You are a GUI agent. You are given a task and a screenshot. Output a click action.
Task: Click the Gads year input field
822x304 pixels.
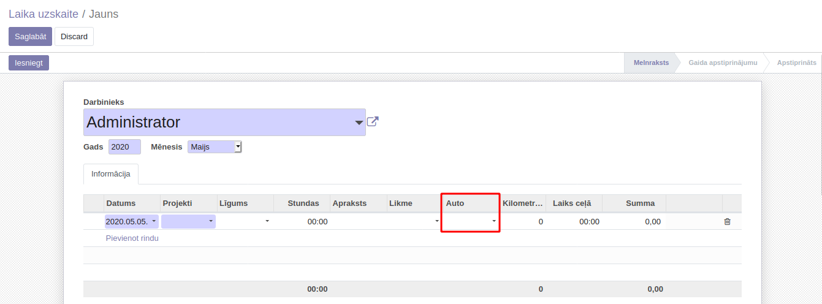point(124,147)
